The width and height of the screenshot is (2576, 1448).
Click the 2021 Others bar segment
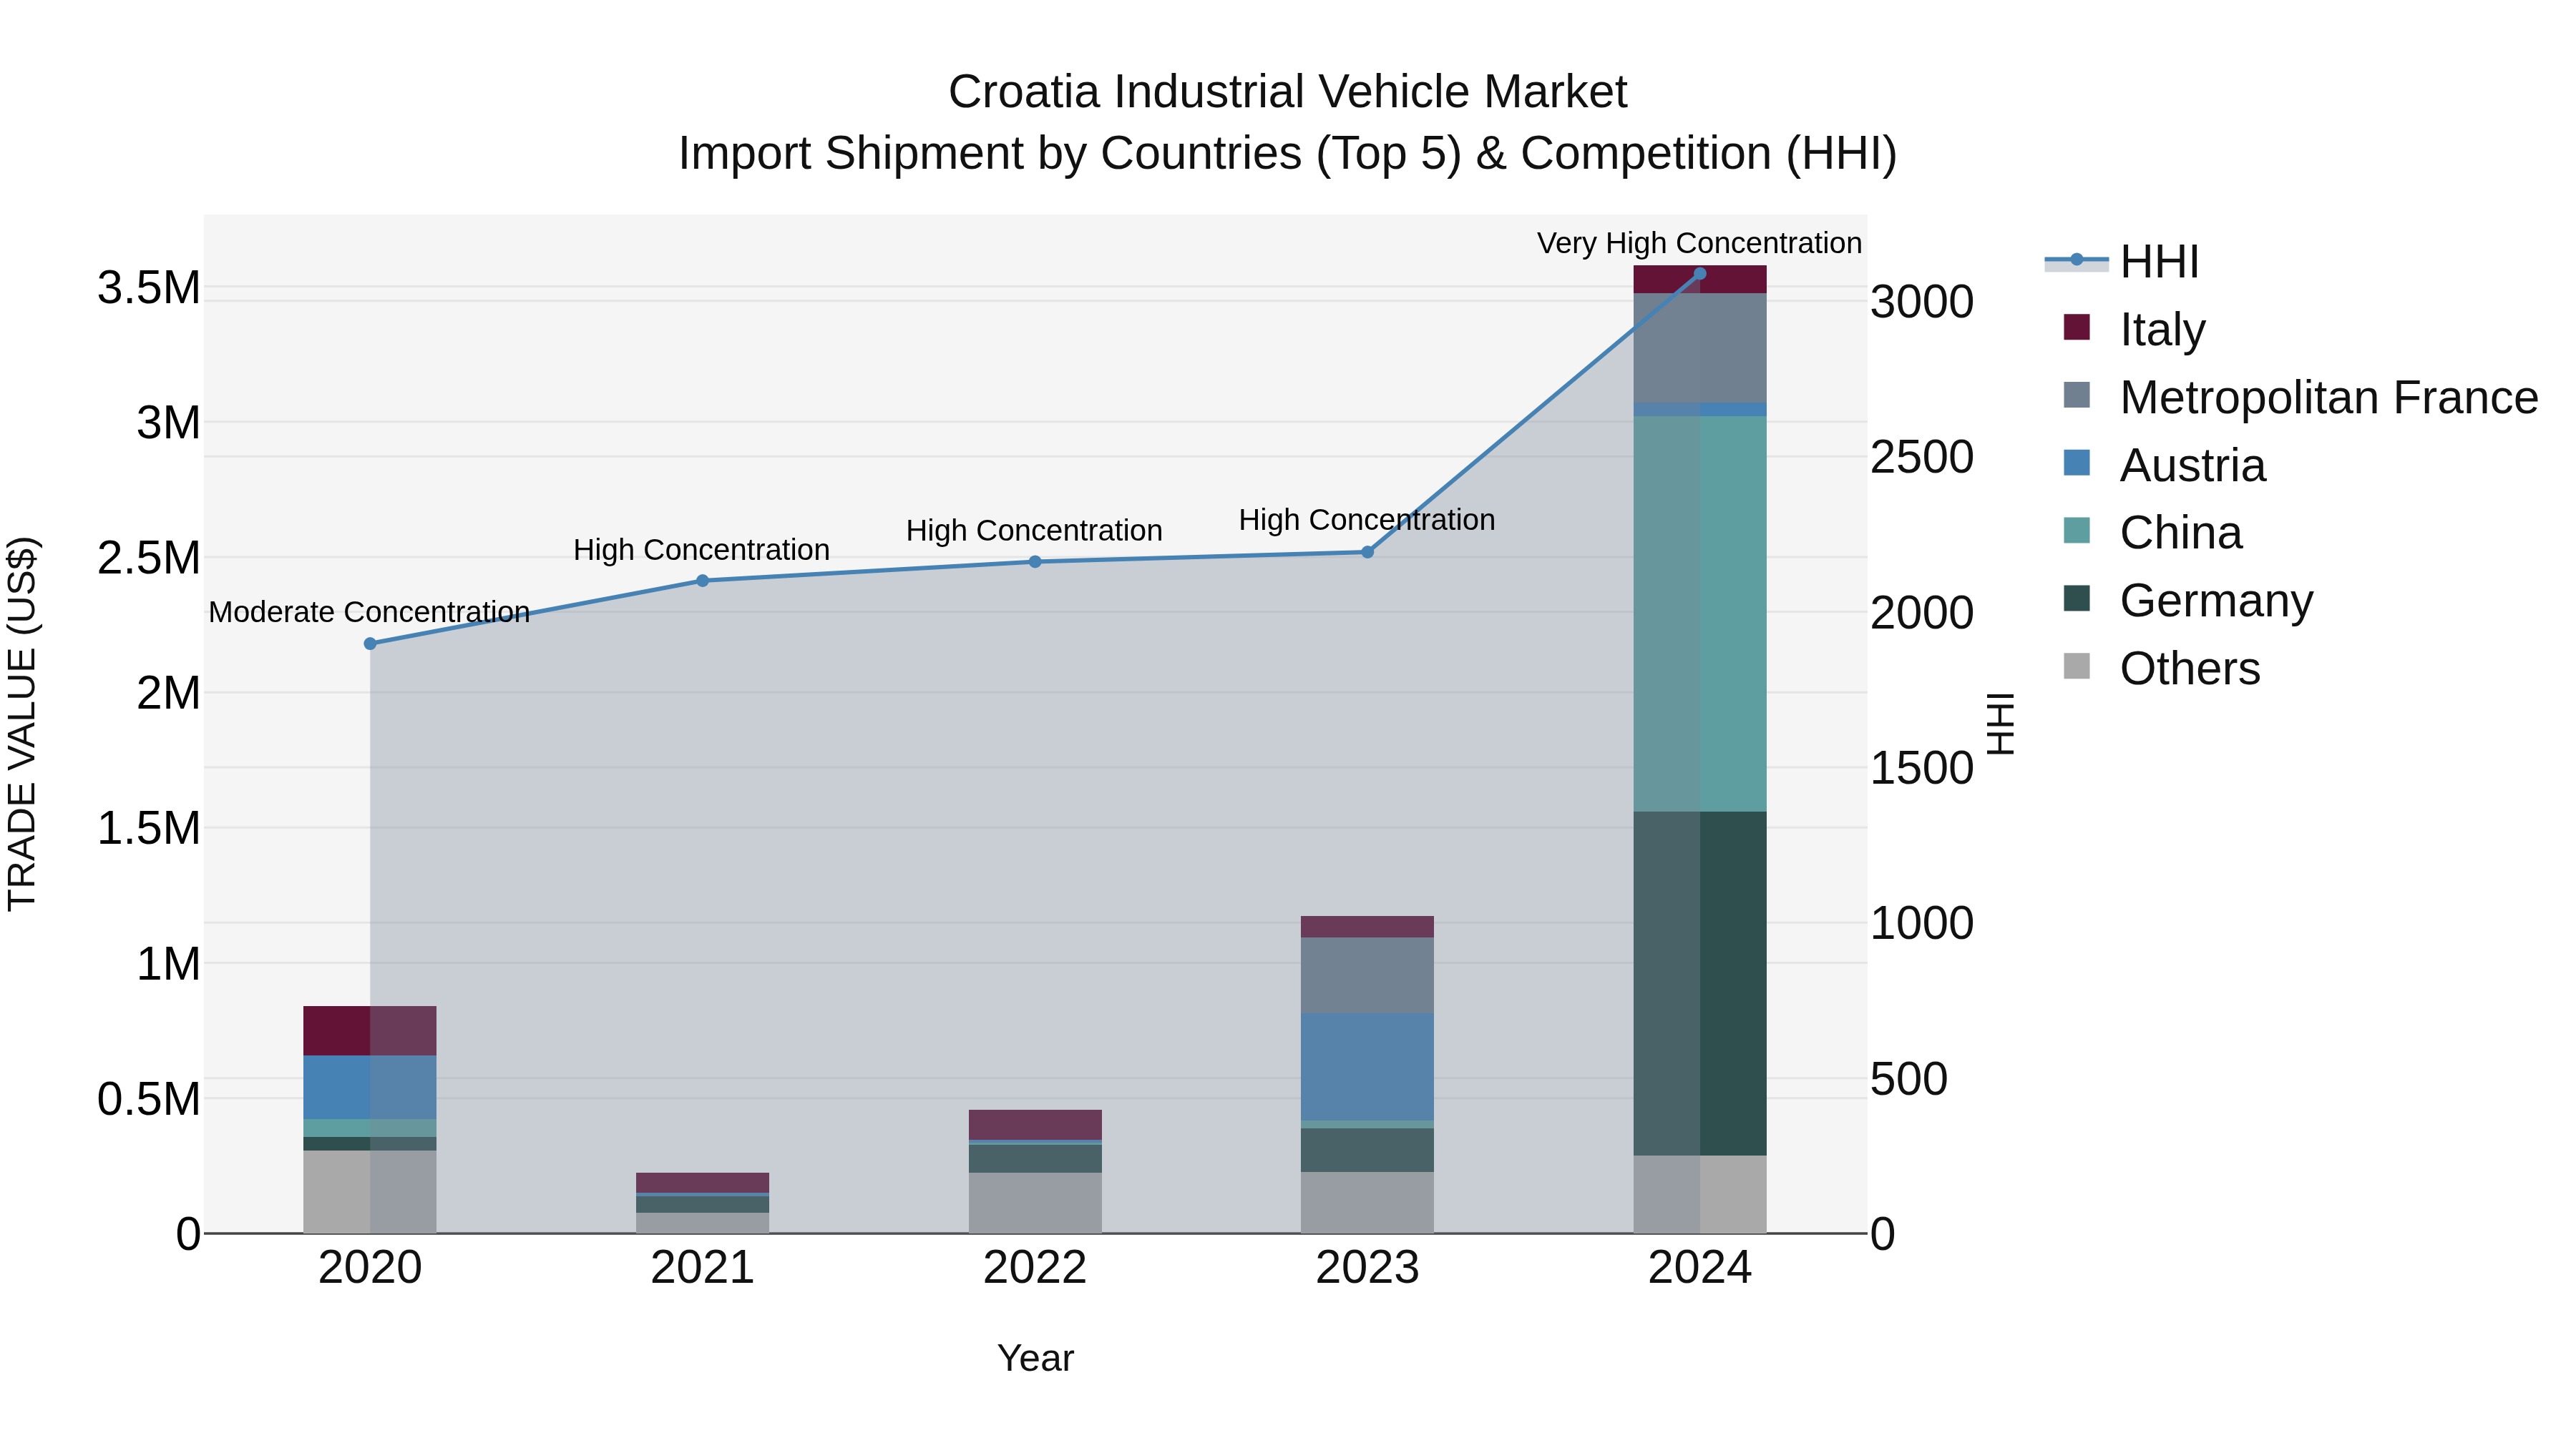click(702, 1223)
